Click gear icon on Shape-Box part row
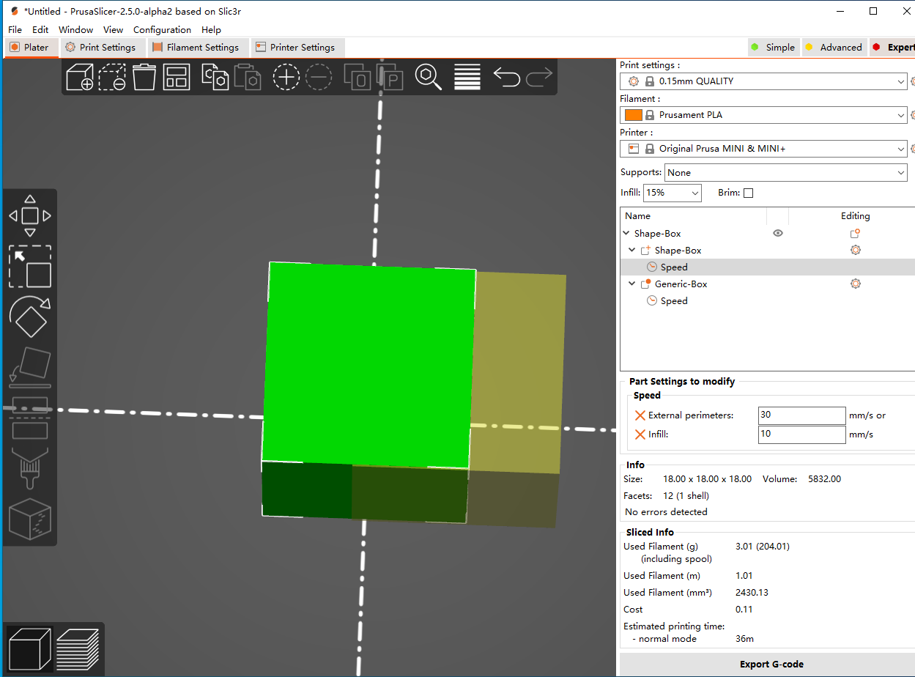915x677 pixels. click(x=855, y=250)
